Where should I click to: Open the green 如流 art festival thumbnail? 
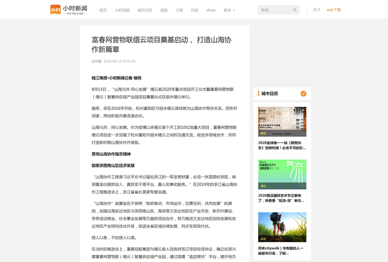tap(282, 174)
